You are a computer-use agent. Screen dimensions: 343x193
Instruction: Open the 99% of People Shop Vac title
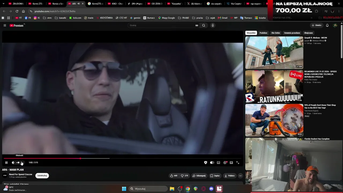tap(320, 106)
